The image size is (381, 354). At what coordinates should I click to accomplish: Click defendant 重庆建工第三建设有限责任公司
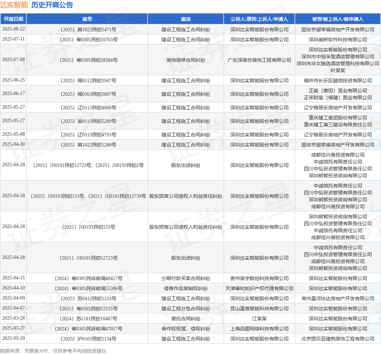click(338, 125)
